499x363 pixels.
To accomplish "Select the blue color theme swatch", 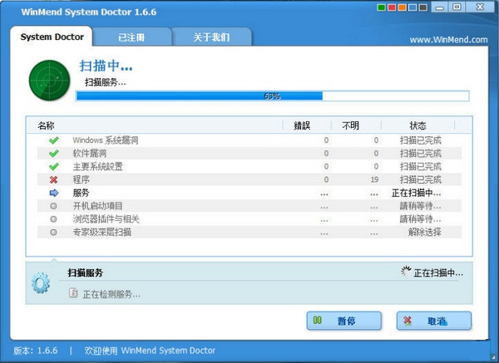I will [x=413, y=7].
